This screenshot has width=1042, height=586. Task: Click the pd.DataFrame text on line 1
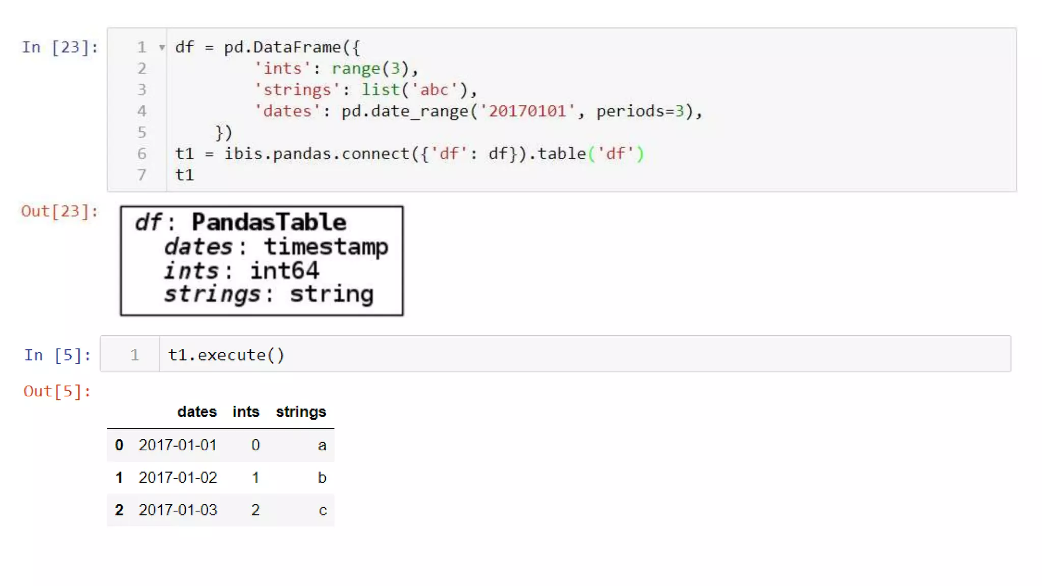(282, 47)
